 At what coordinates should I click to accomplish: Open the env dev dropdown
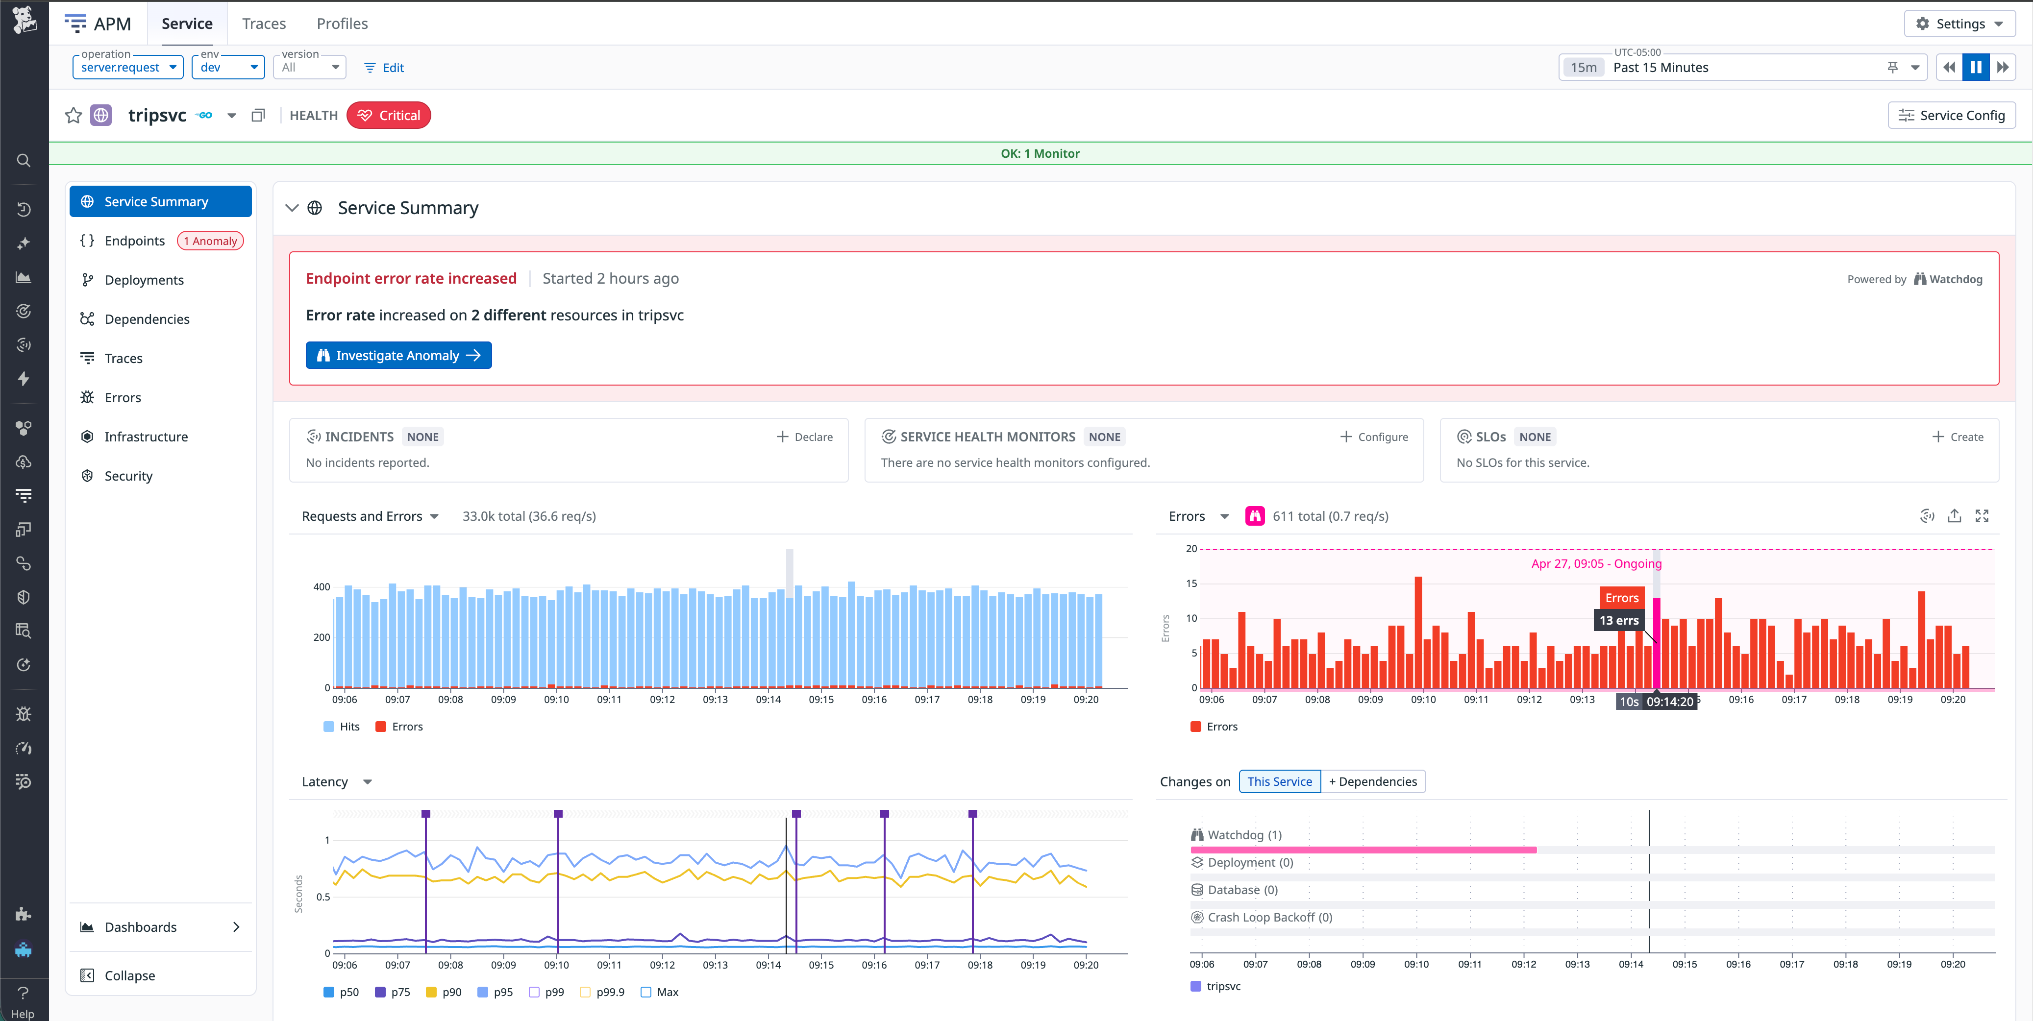(228, 67)
